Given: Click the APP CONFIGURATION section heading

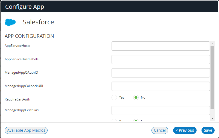Looking at the screenshot, I should [29, 36].
